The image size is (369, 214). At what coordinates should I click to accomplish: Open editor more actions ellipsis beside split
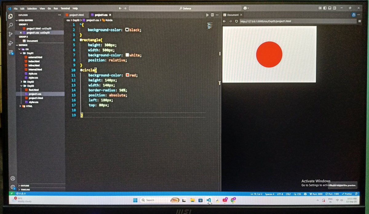217,15
